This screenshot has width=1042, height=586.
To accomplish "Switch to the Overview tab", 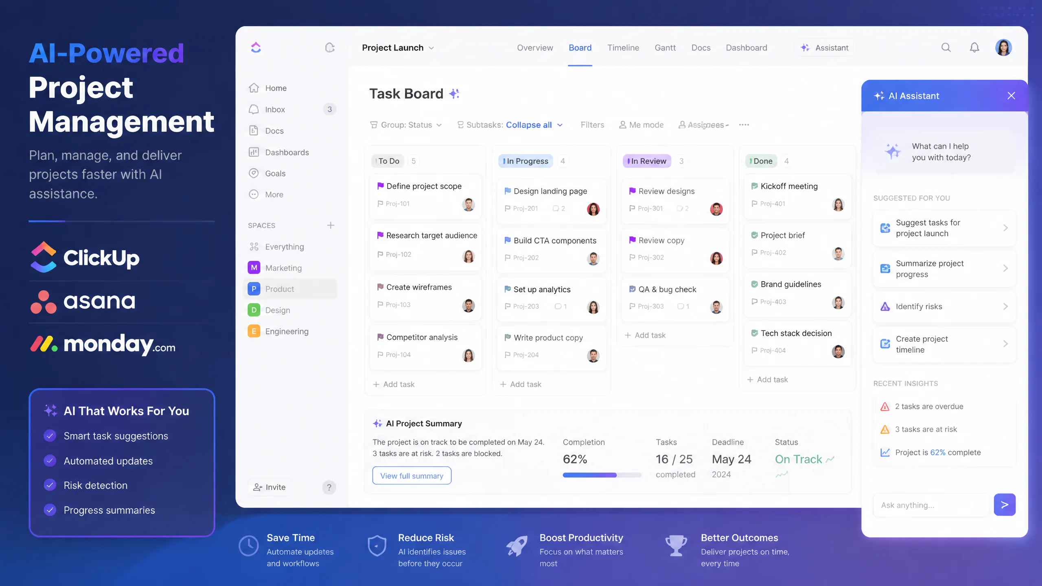I will coord(535,48).
